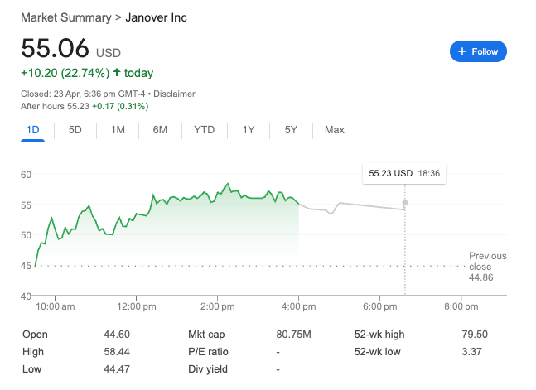The image size is (536, 390).
Task: Click the 52-wk high label
Action: coord(379,335)
